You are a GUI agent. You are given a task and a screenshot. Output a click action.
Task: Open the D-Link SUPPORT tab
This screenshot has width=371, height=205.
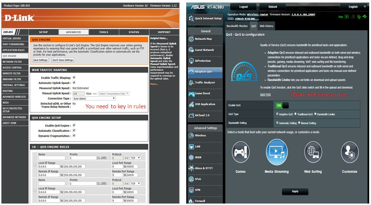(x=164, y=32)
